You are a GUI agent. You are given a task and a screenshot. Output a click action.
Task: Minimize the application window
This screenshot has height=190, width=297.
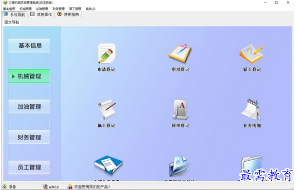(x=265, y=3)
